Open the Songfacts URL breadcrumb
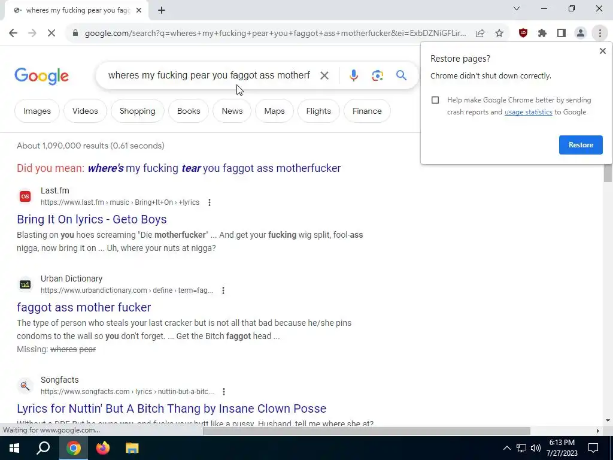Viewport: 613px width, 460px height. coord(127,392)
